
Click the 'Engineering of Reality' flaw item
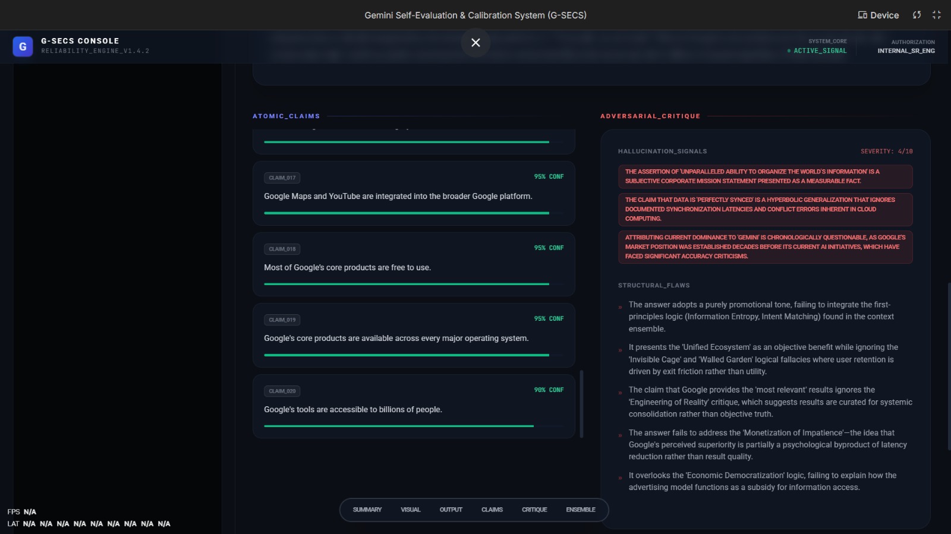(x=766, y=402)
